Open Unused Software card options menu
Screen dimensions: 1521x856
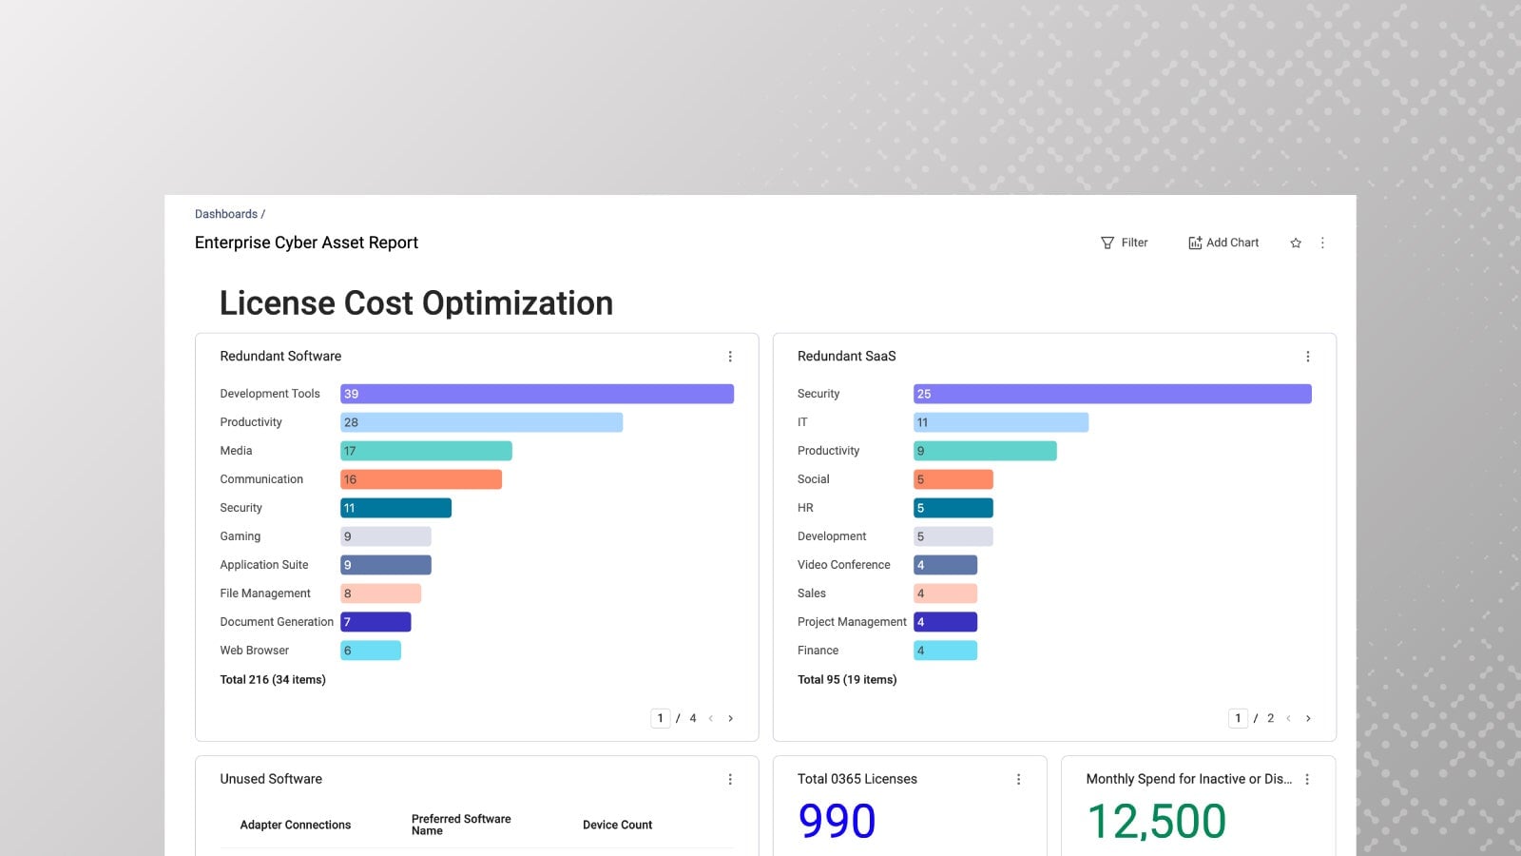[730, 779]
